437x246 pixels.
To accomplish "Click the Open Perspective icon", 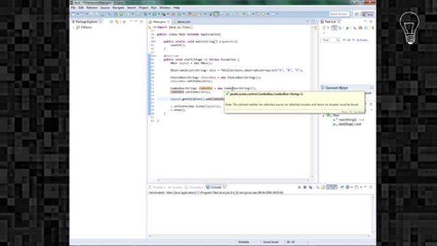I will [356, 14].
